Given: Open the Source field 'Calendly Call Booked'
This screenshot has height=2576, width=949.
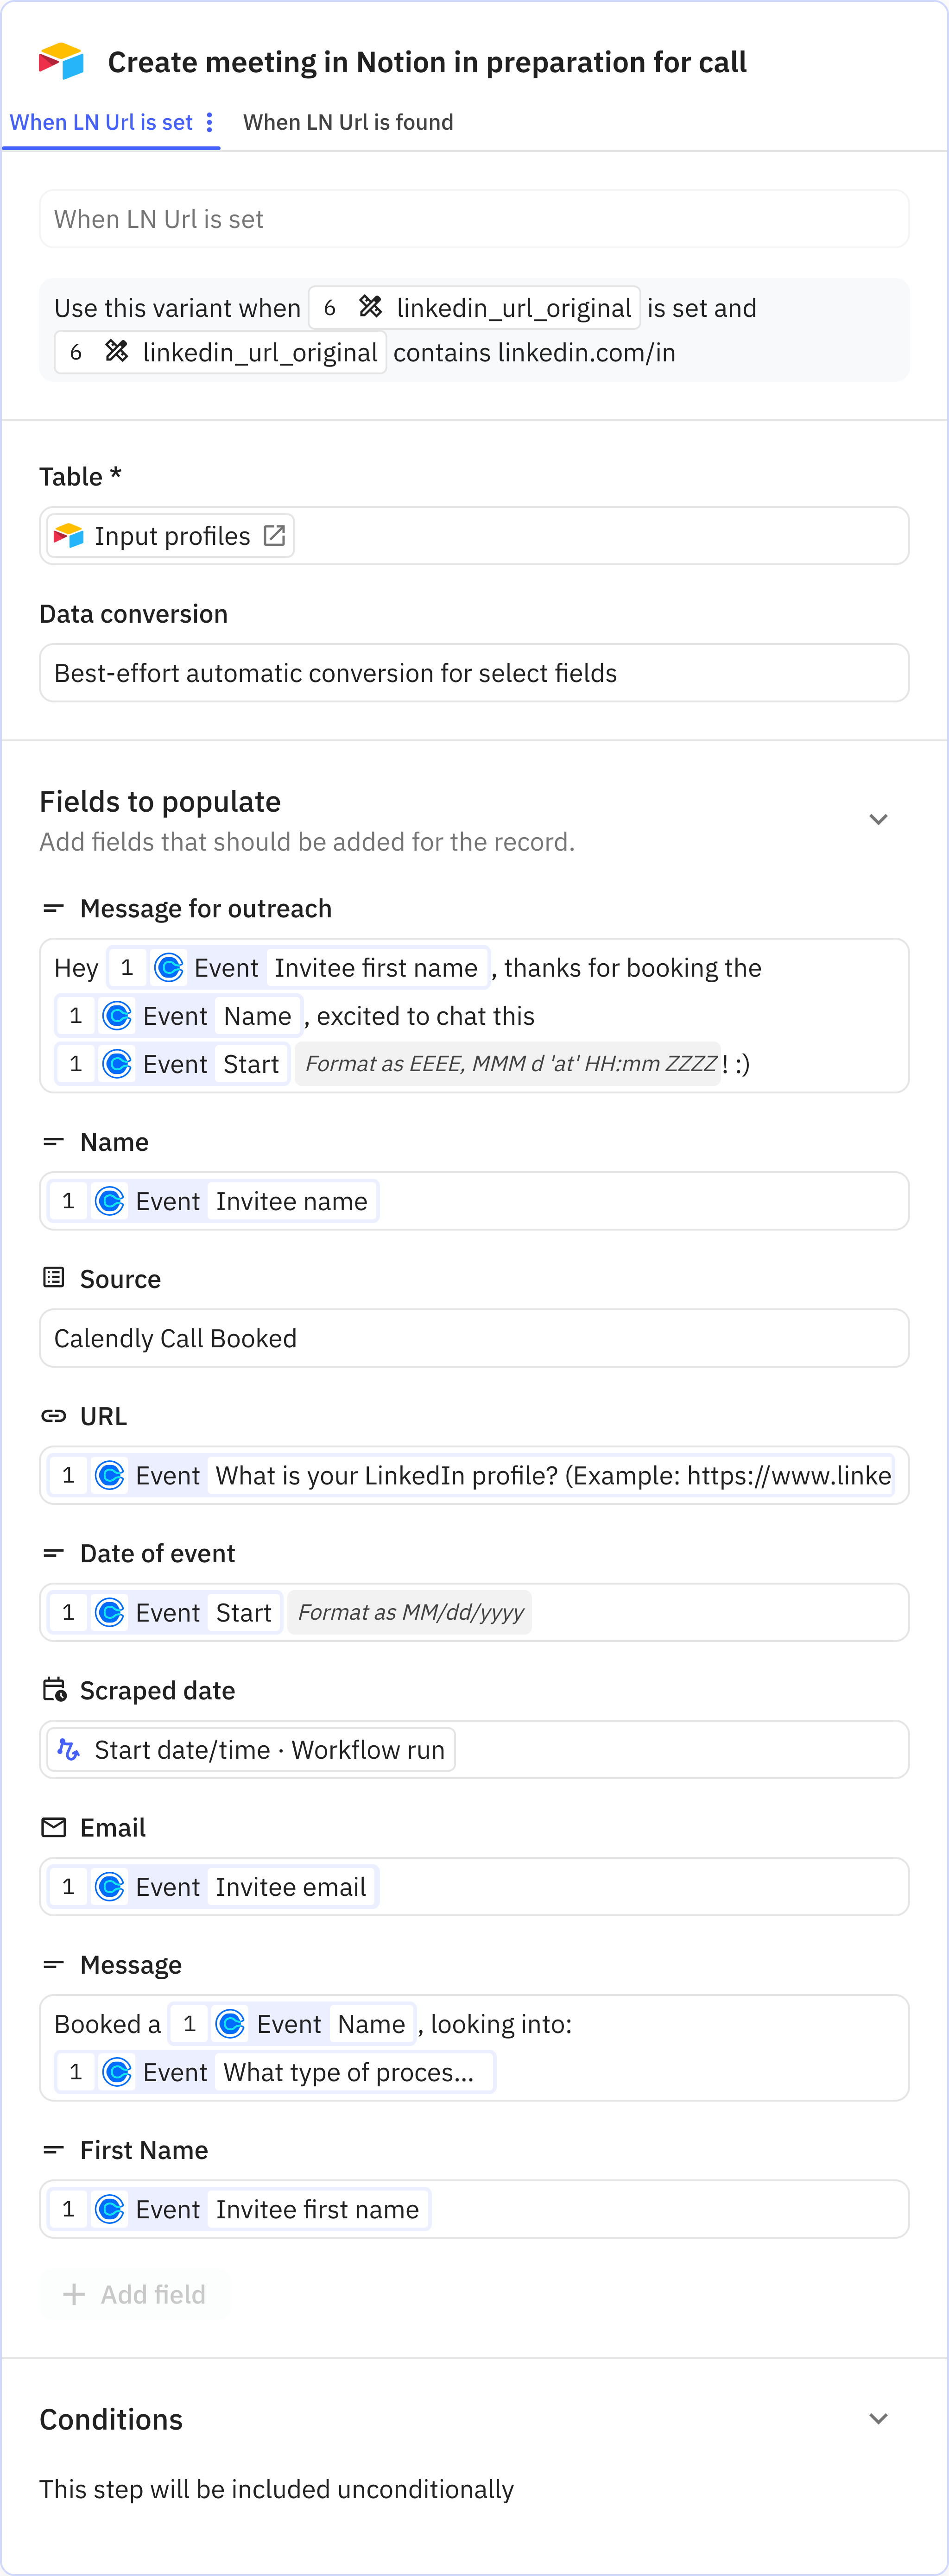Looking at the screenshot, I should click(474, 1338).
